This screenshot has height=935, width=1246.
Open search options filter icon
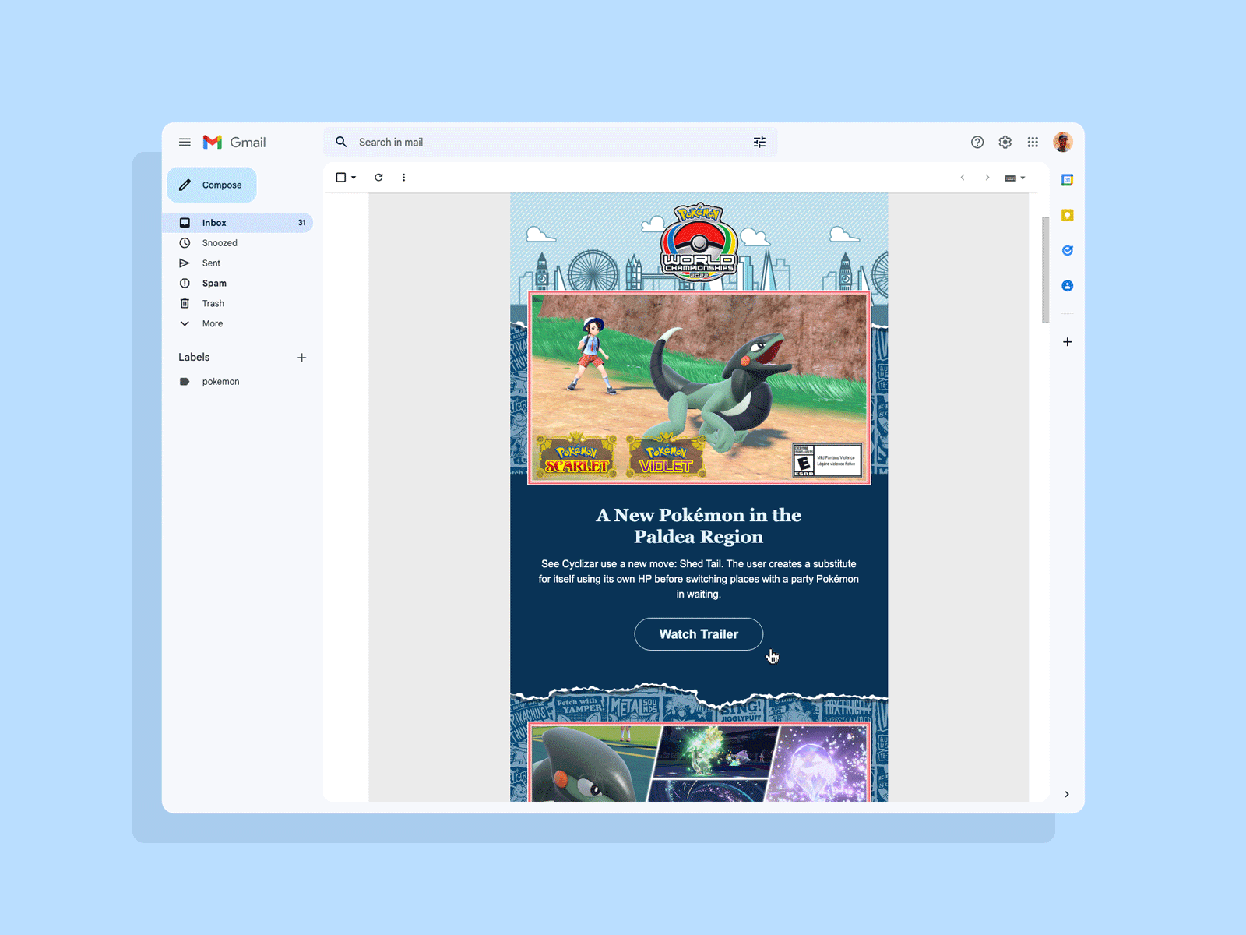point(759,142)
